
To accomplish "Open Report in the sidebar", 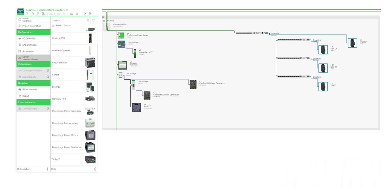I will coord(33,96).
